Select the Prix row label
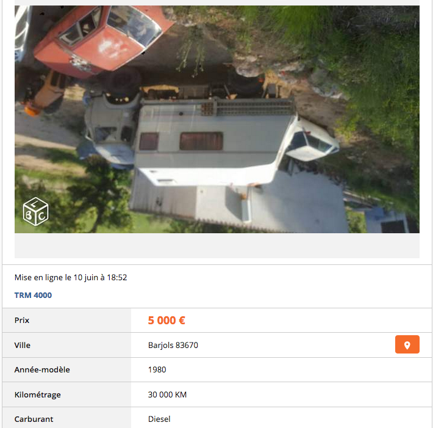The image size is (433, 428). (x=22, y=320)
